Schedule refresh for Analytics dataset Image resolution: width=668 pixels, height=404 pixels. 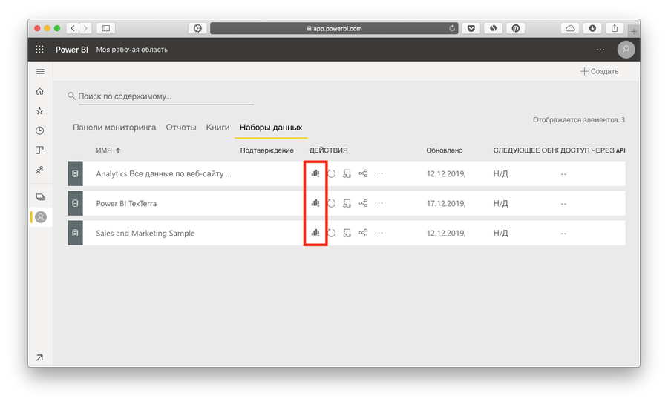click(x=347, y=173)
